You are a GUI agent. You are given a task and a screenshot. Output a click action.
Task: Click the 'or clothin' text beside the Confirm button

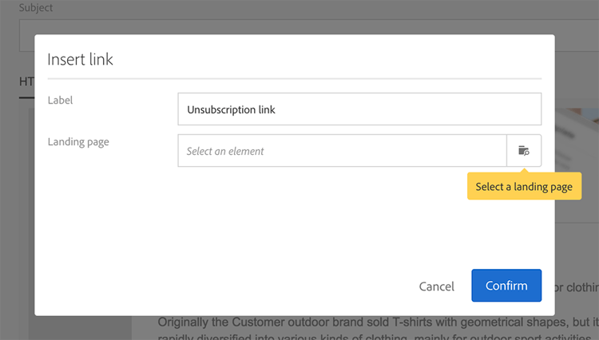(573, 286)
